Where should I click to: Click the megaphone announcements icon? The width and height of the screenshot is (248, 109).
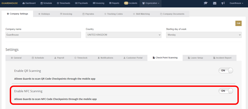point(223,3)
